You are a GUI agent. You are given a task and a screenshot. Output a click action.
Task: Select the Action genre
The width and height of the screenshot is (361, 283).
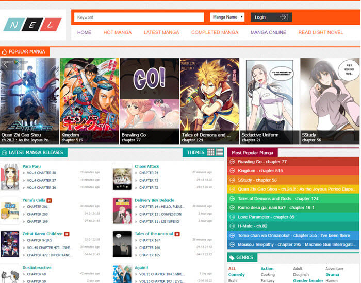tap(267, 269)
